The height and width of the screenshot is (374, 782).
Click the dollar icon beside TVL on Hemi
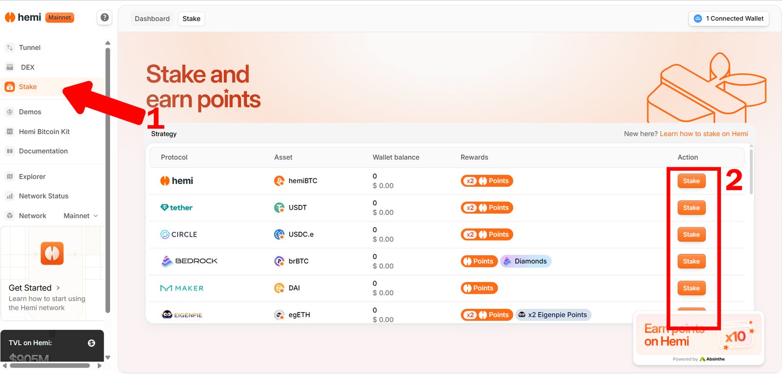tap(91, 343)
